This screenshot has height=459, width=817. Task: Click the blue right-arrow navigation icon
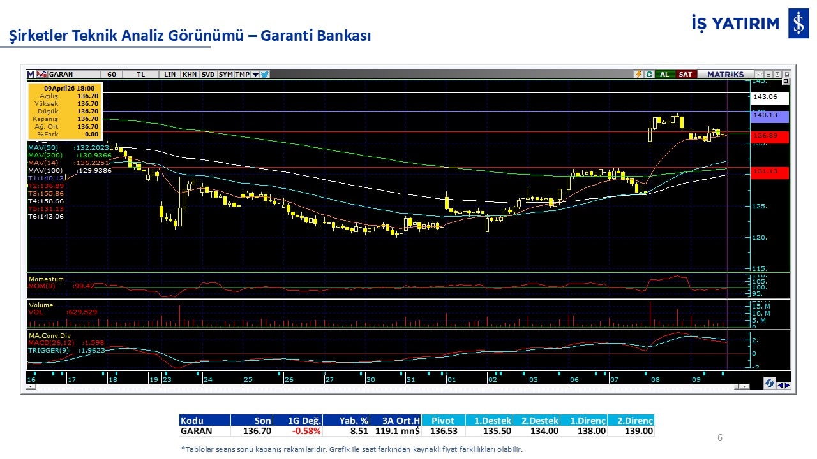(x=787, y=384)
